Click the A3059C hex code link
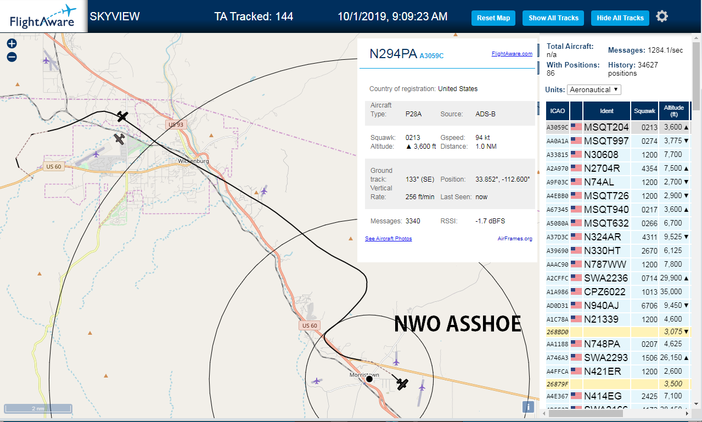 point(431,55)
